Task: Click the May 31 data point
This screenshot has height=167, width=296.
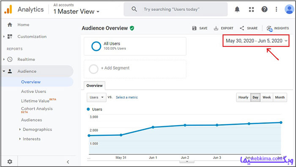Action: pos(121,135)
